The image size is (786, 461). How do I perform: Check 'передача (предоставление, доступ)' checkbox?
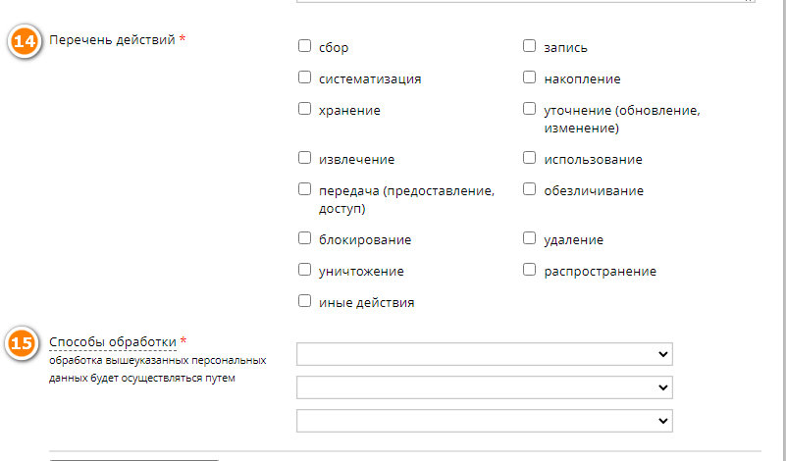(x=304, y=189)
